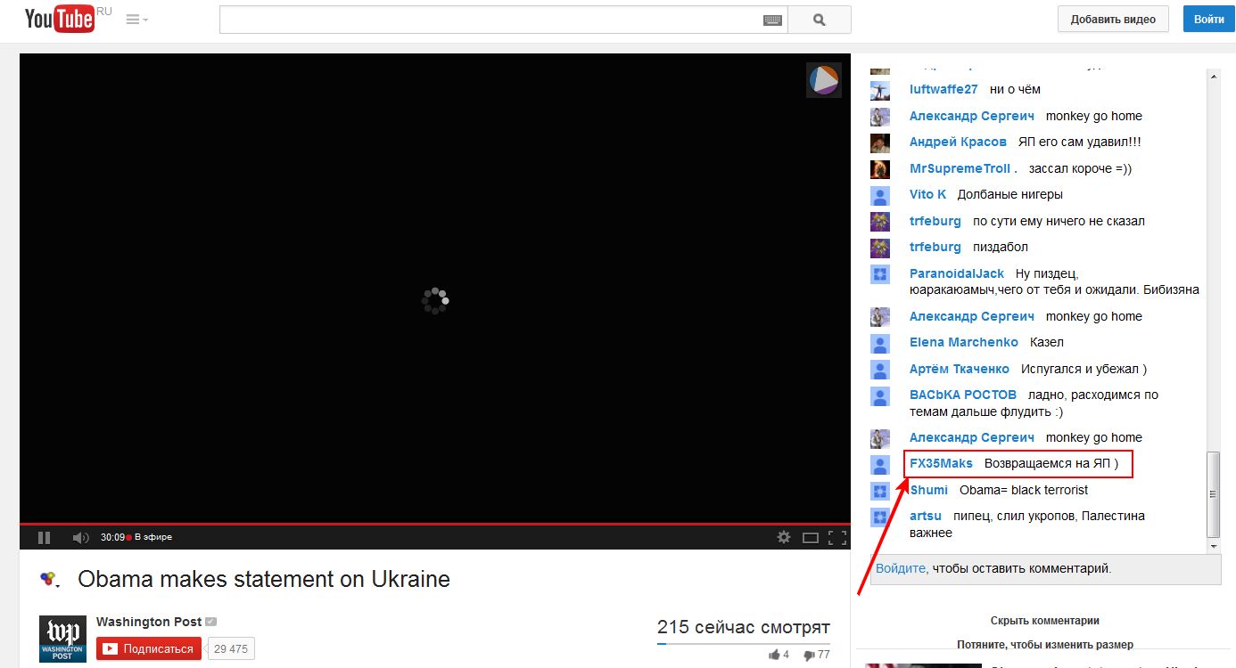Open Андрей Красов's profile link
Image resolution: width=1236 pixels, height=668 pixels.
[x=958, y=142]
